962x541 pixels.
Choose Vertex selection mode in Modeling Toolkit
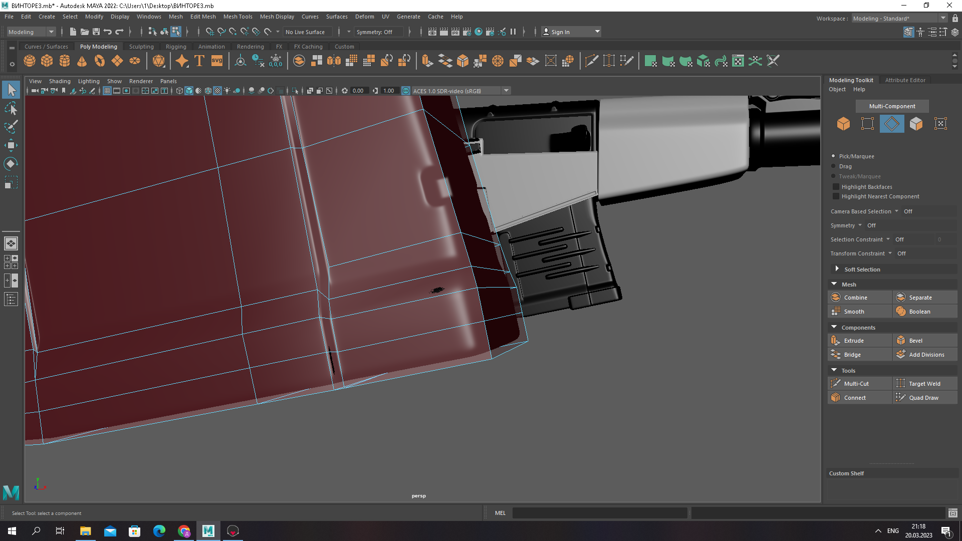coord(867,124)
